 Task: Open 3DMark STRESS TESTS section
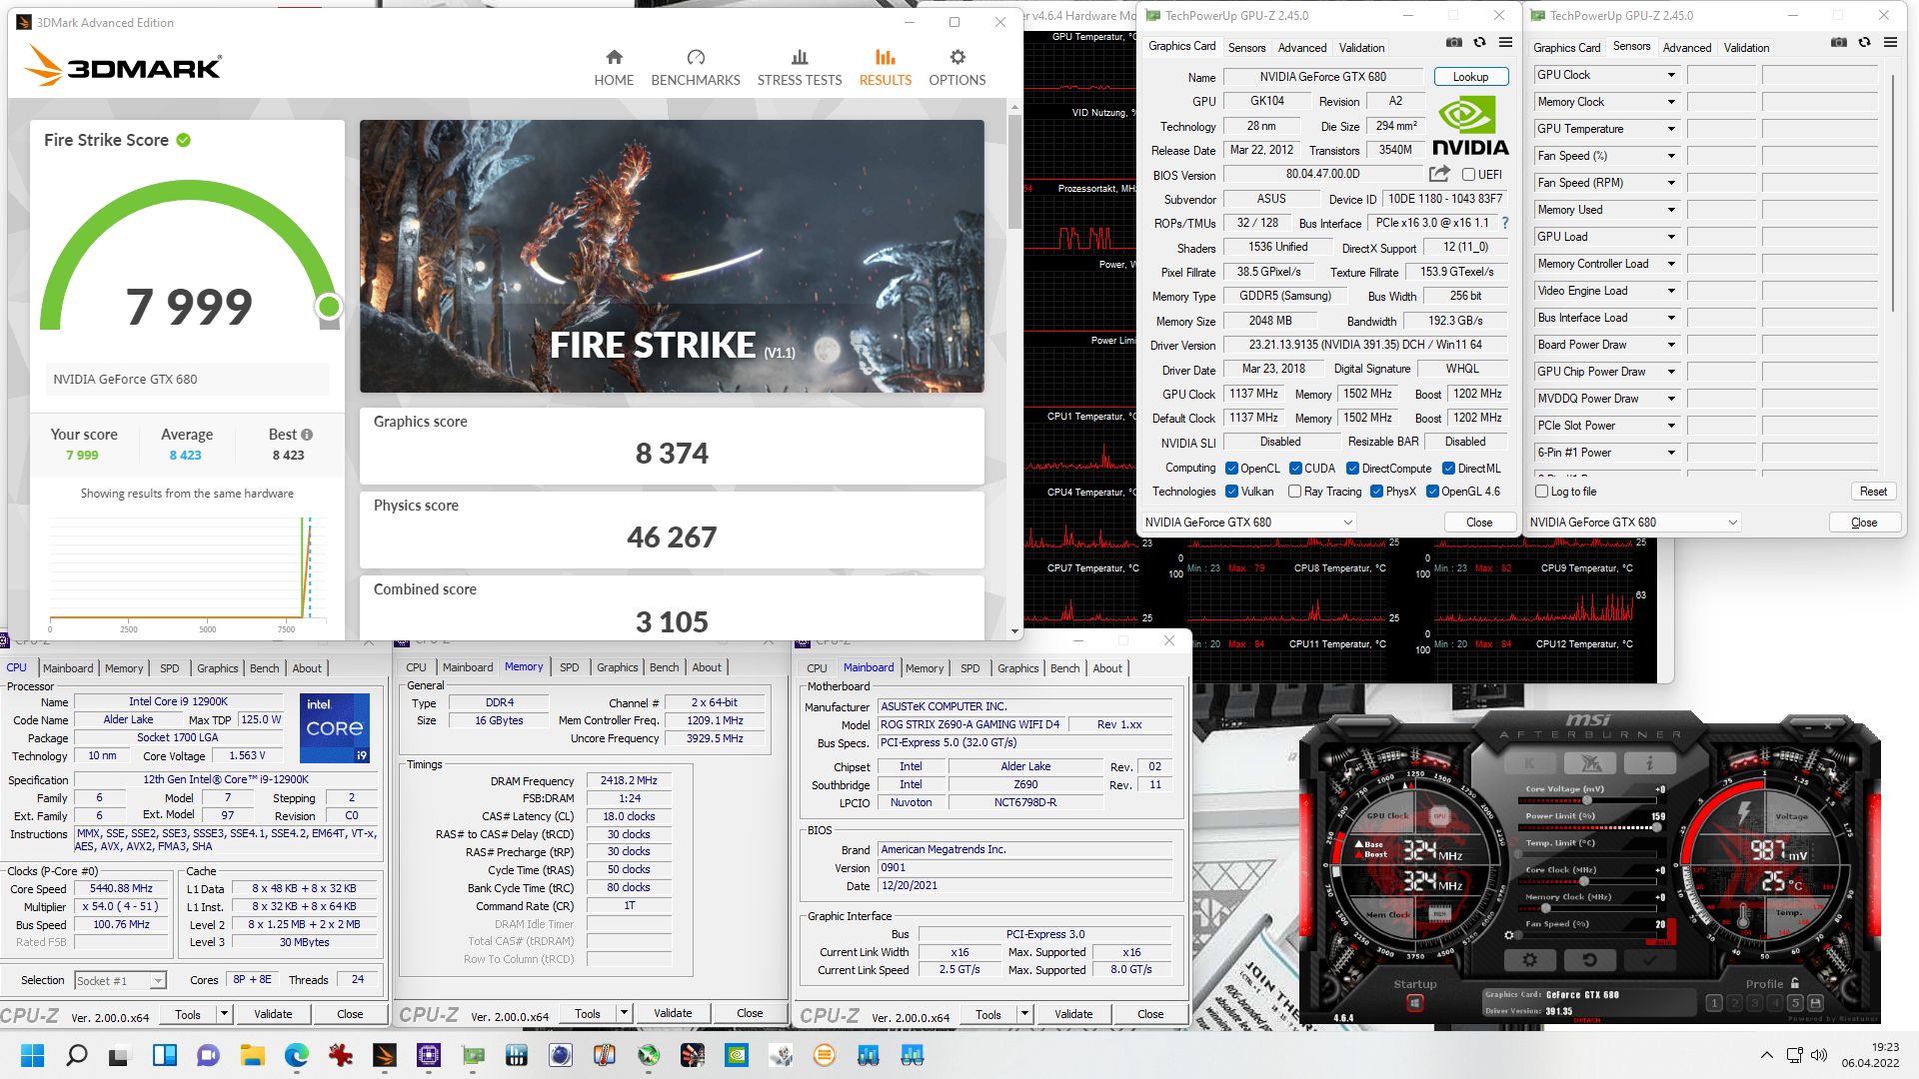tap(800, 68)
